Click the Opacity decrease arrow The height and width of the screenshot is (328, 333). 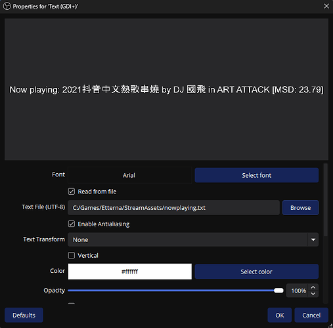313,294
